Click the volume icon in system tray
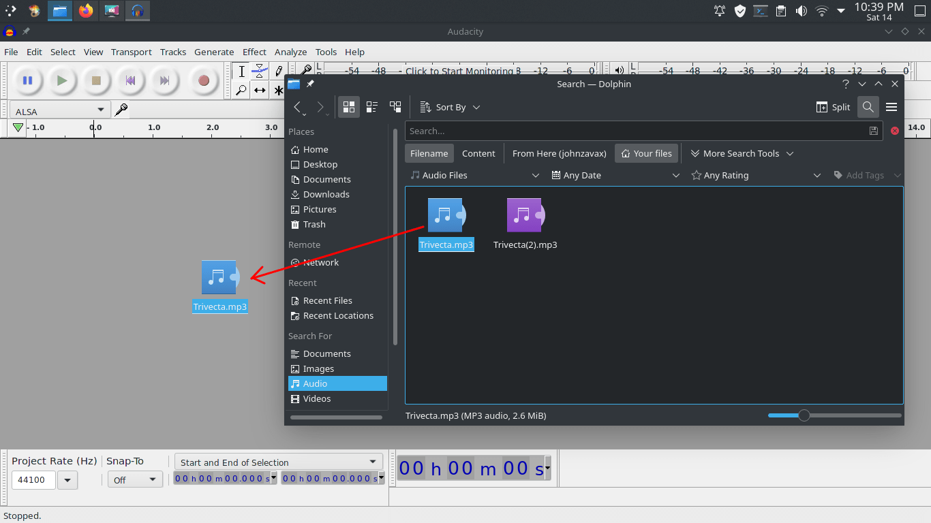This screenshot has height=523, width=931. (802, 11)
